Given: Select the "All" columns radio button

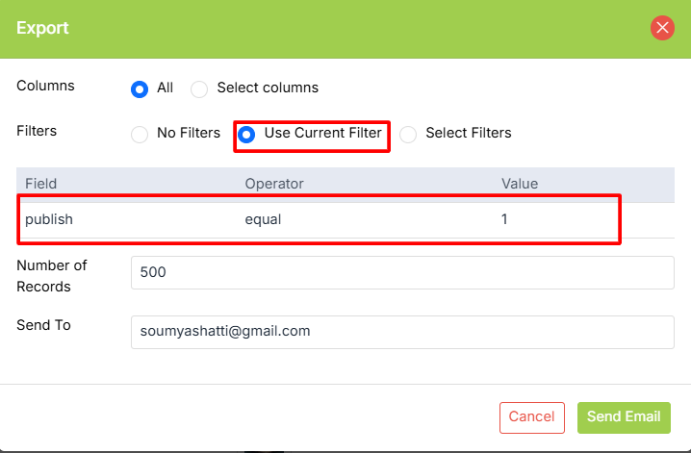Looking at the screenshot, I should click(x=140, y=88).
